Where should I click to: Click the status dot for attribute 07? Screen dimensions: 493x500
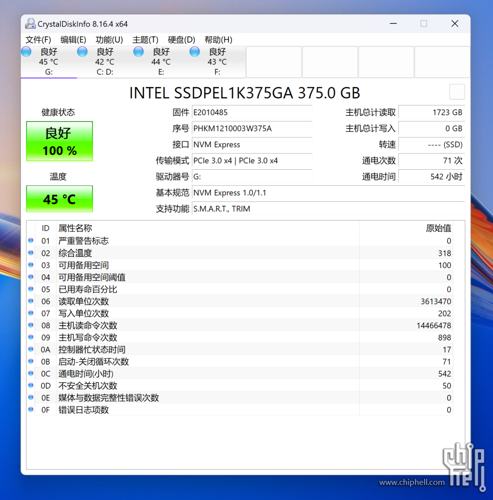[31, 313]
